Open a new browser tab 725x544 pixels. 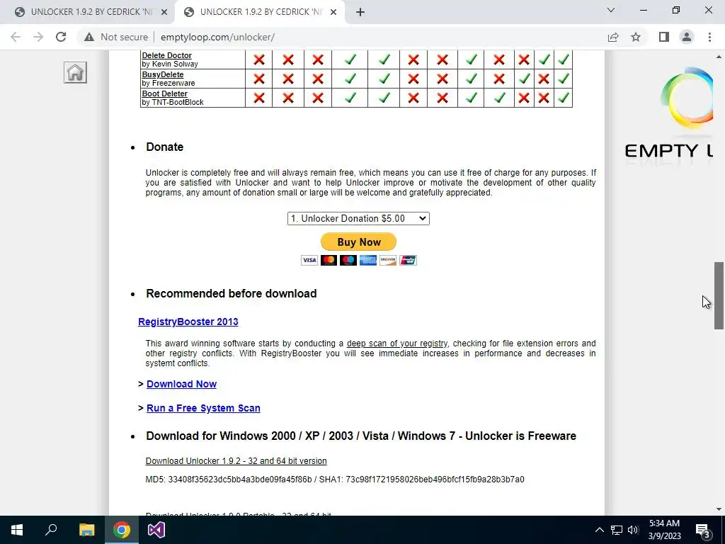[x=360, y=12]
